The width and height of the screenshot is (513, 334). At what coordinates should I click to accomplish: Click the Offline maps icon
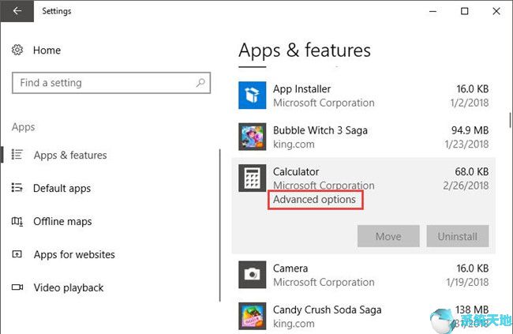tap(17, 221)
